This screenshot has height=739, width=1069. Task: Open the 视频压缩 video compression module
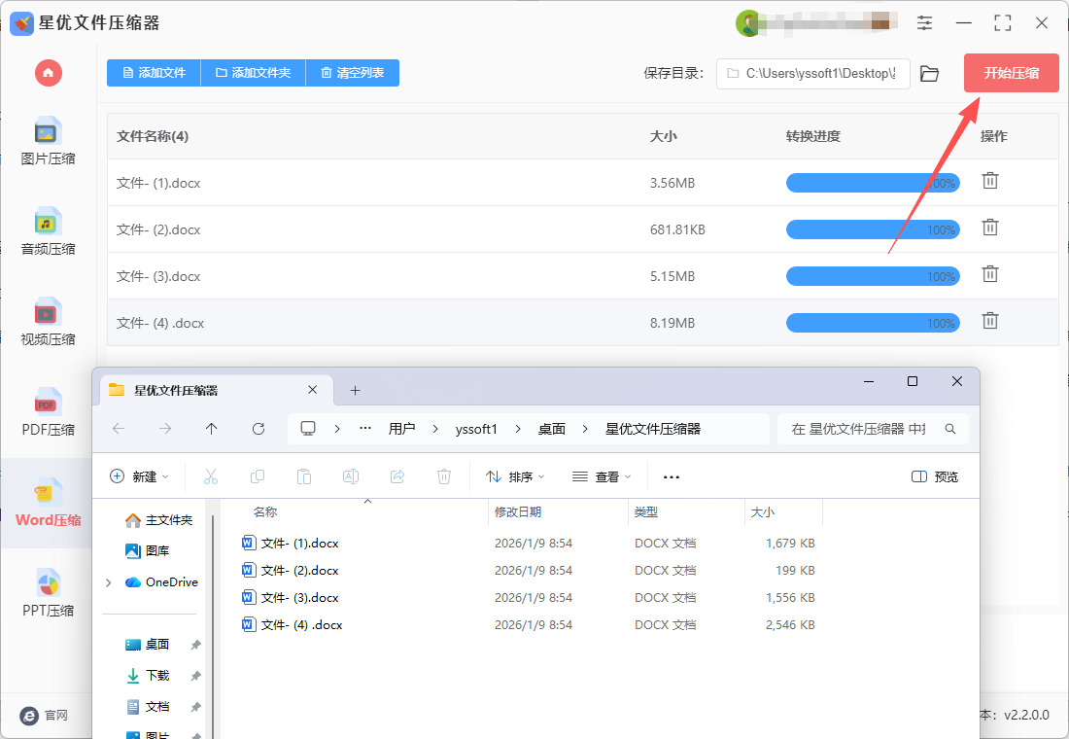point(48,322)
